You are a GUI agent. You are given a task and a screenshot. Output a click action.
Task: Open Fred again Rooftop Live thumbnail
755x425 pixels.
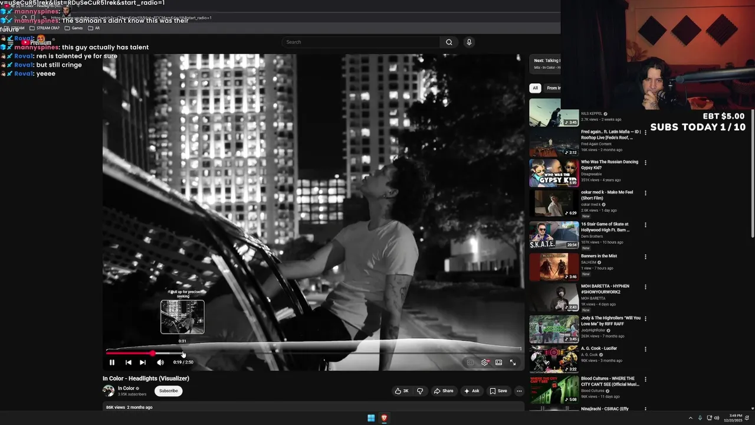pos(554,142)
